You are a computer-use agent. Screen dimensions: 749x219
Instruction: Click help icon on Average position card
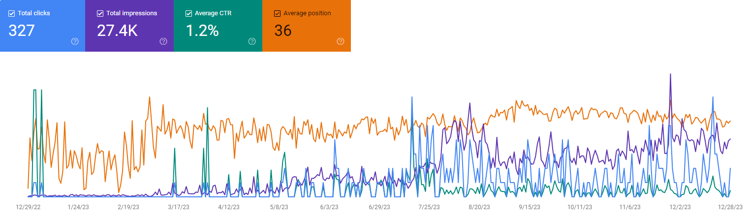(x=341, y=41)
